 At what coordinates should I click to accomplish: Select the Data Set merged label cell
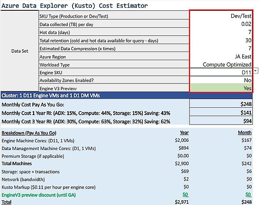coord(19,51)
